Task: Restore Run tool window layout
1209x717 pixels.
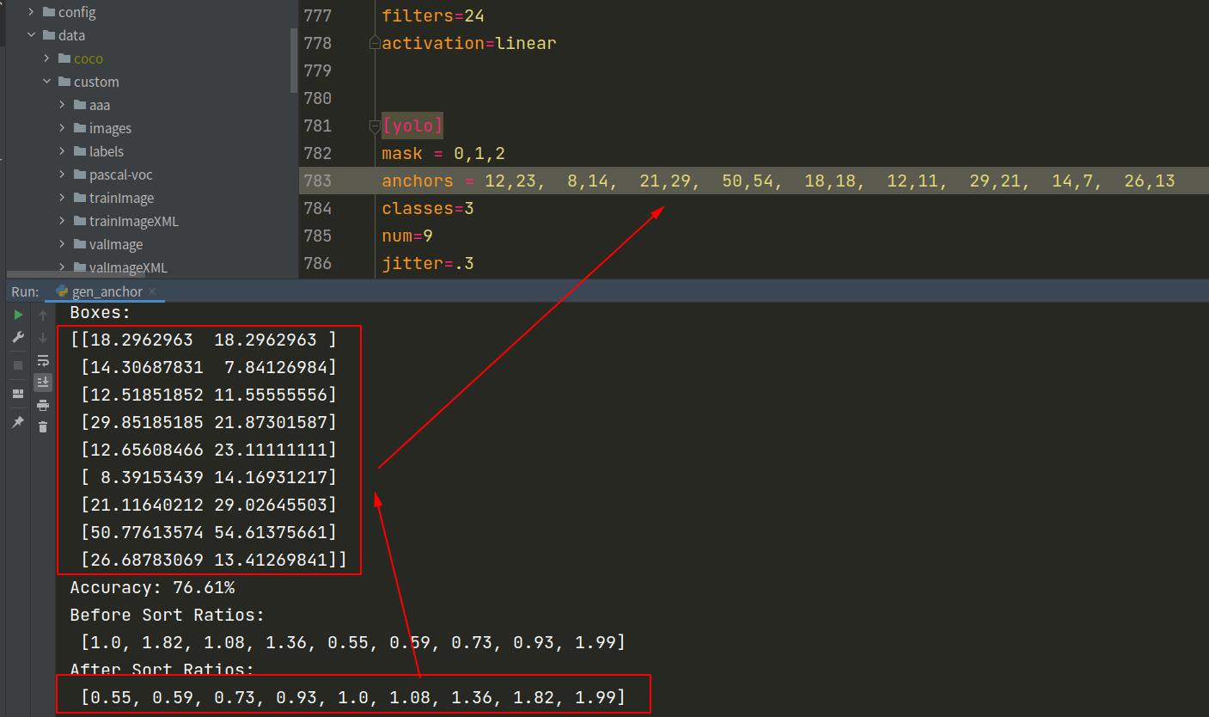Action: pyautogui.click(x=18, y=392)
